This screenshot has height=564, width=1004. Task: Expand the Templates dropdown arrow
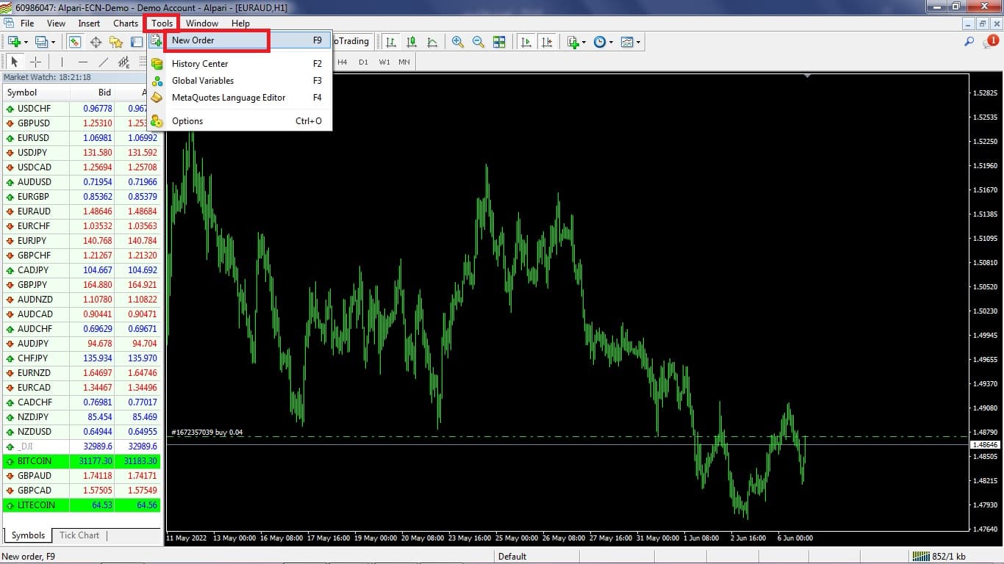[638, 42]
